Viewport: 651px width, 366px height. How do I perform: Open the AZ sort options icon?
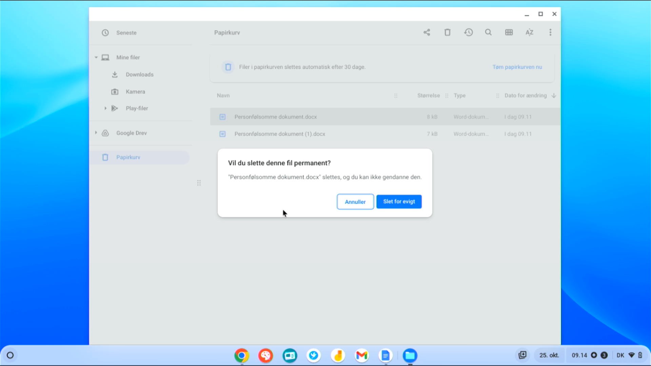[x=529, y=32]
